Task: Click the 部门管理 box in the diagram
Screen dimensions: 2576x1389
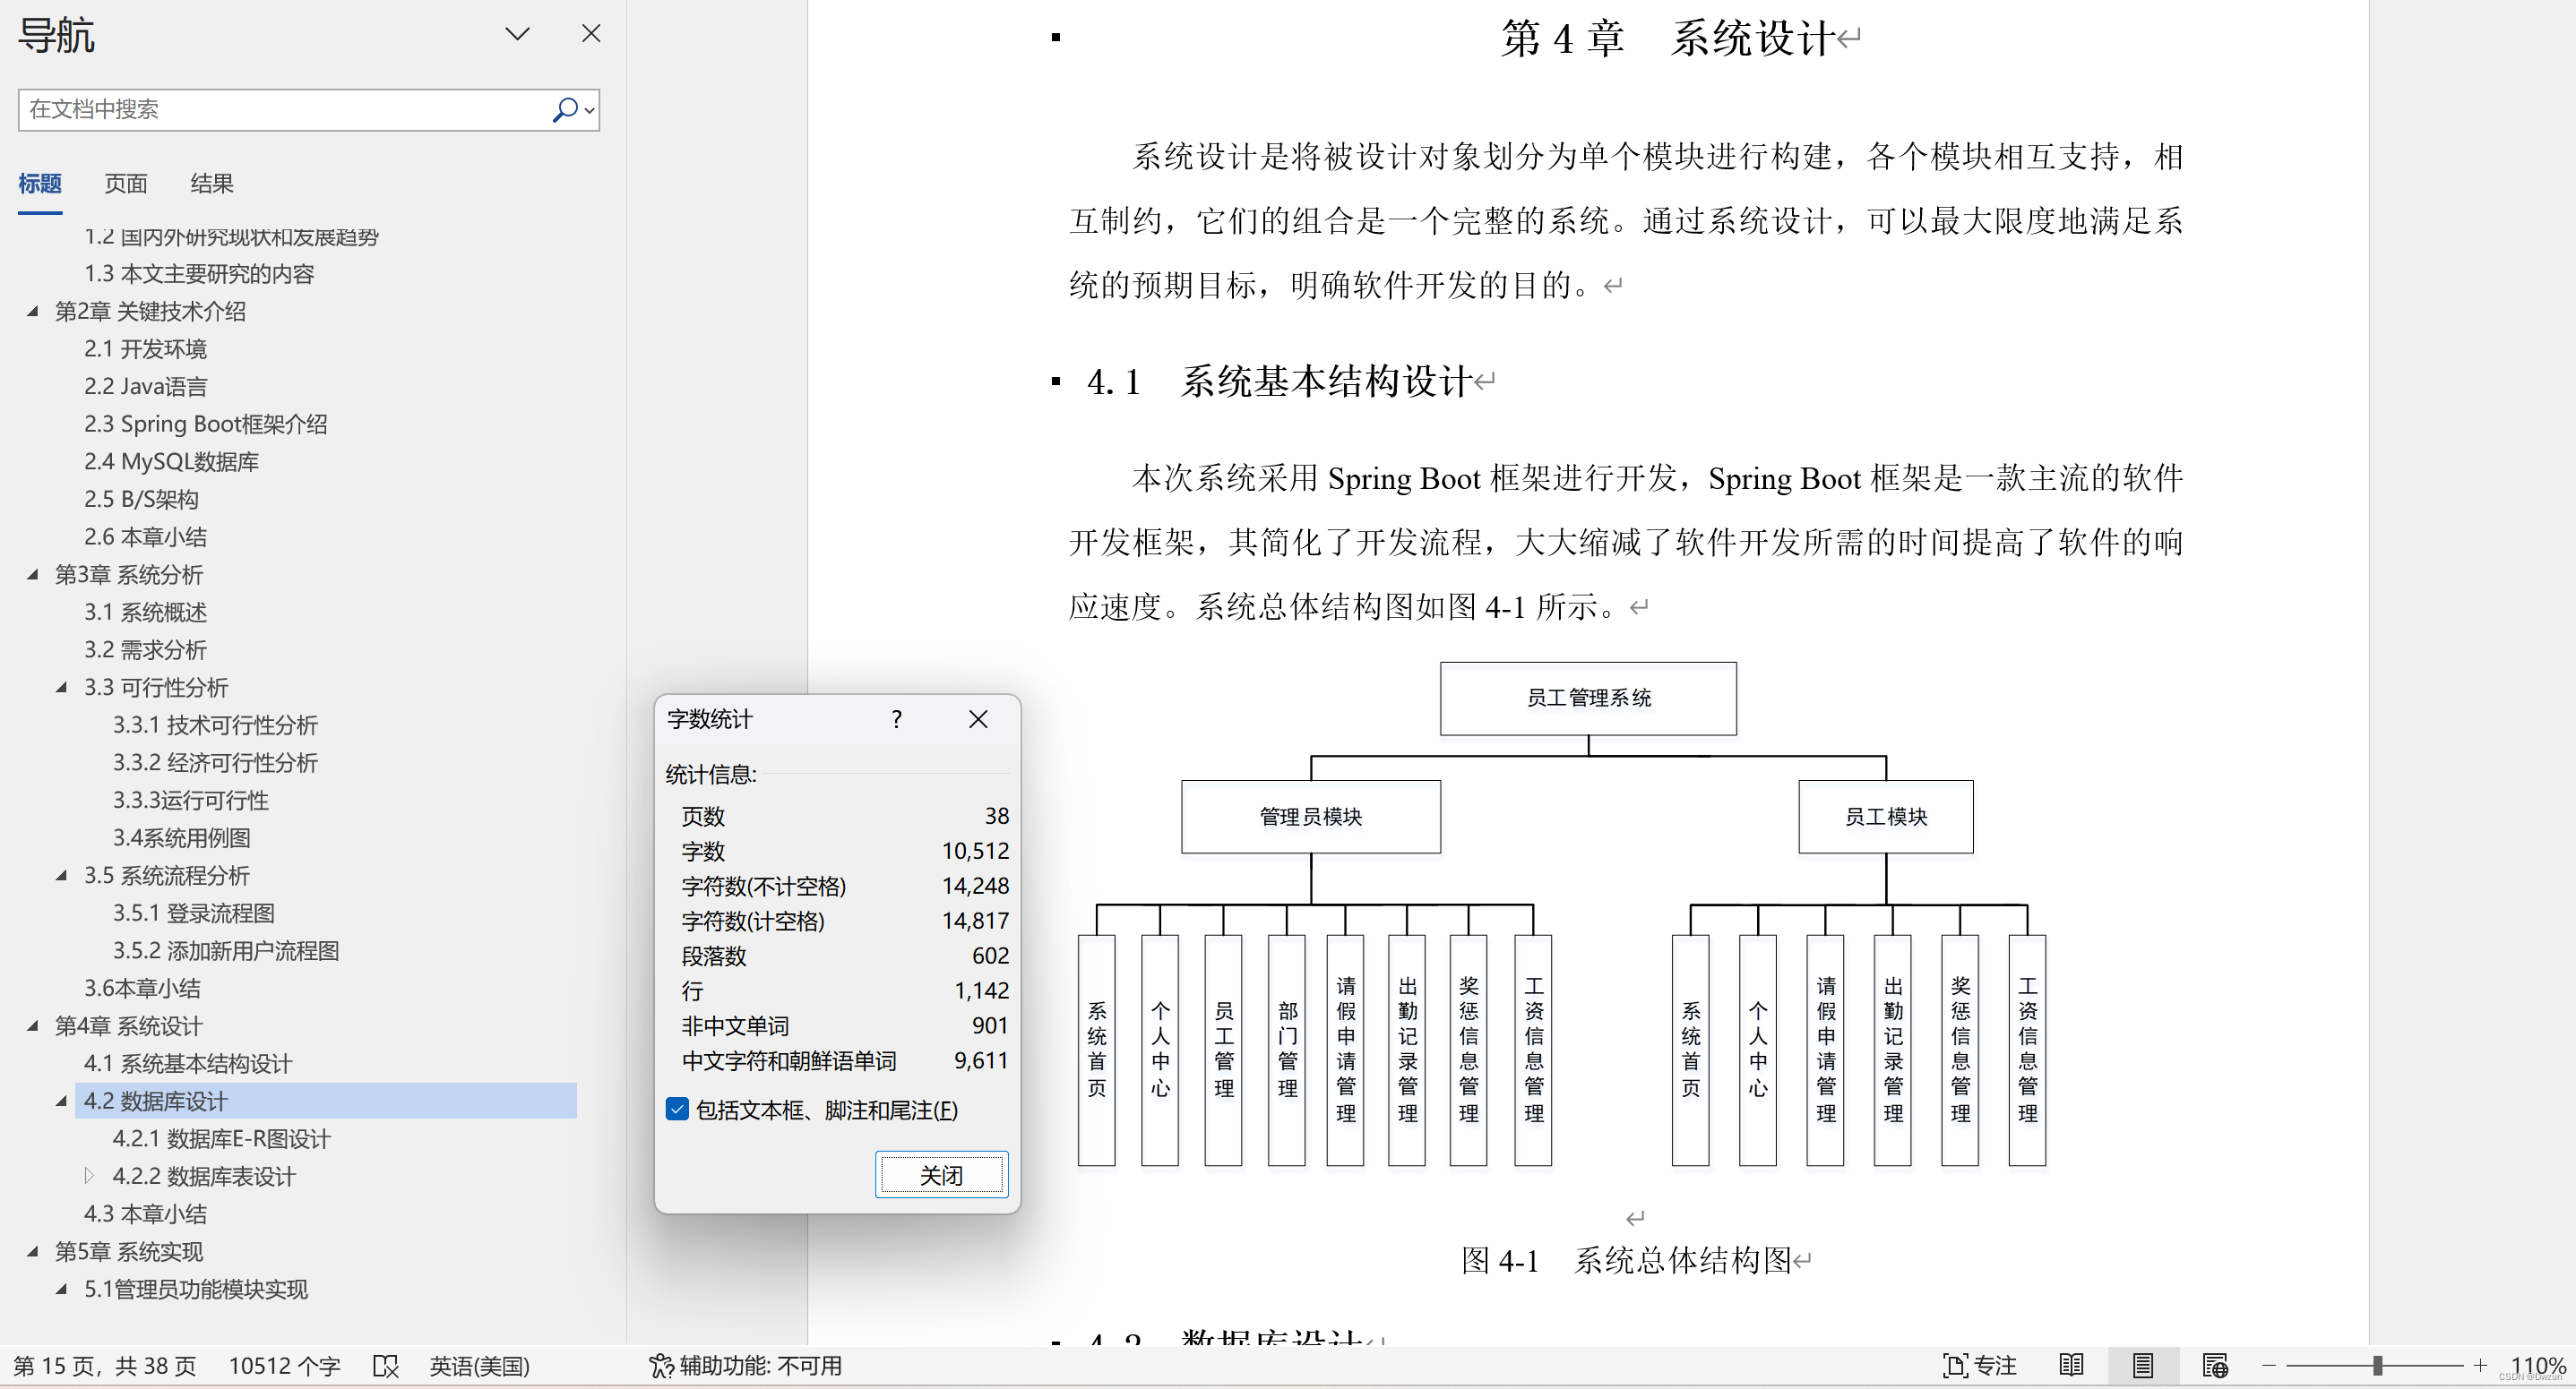Action: coord(1287,1050)
